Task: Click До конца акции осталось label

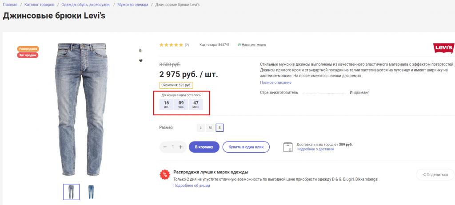Action: click(x=181, y=95)
